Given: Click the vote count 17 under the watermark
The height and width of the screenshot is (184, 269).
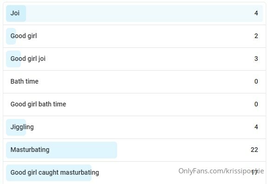Looking at the screenshot, I should click(x=255, y=173).
